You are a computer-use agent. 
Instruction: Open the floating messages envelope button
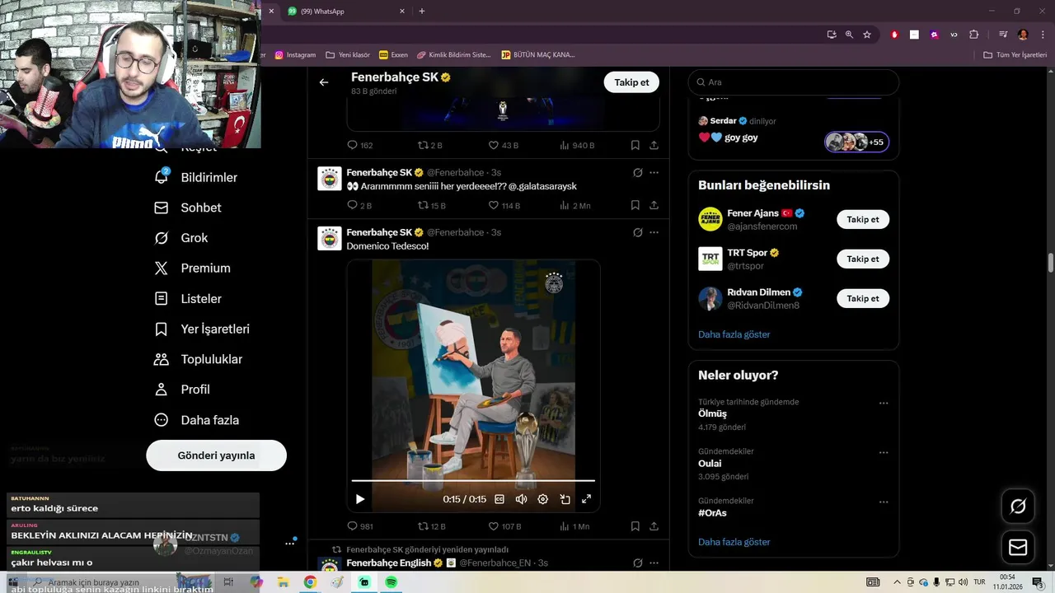pyautogui.click(x=1018, y=547)
